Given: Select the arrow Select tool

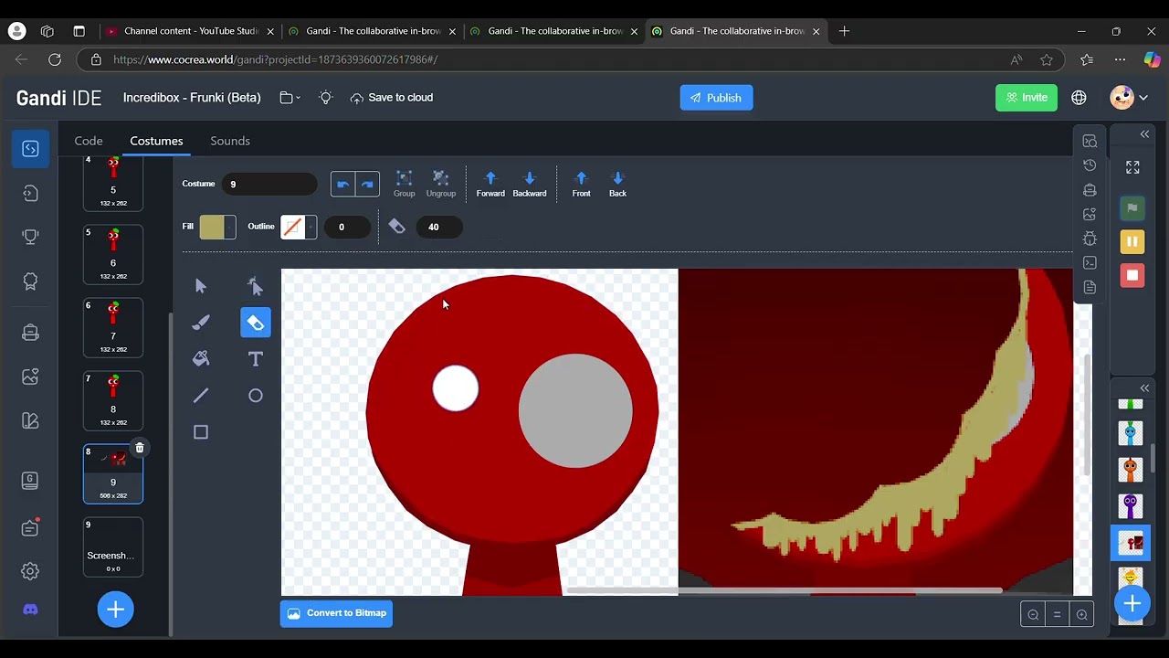Looking at the screenshot, I should pyautogui.click(x=201, y=286).
